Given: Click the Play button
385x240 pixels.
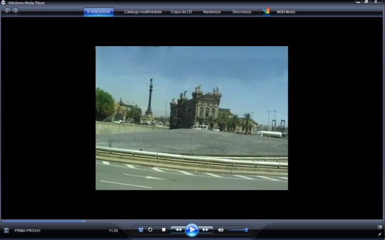Looking at the screenshot, I should tap(191, 230).
